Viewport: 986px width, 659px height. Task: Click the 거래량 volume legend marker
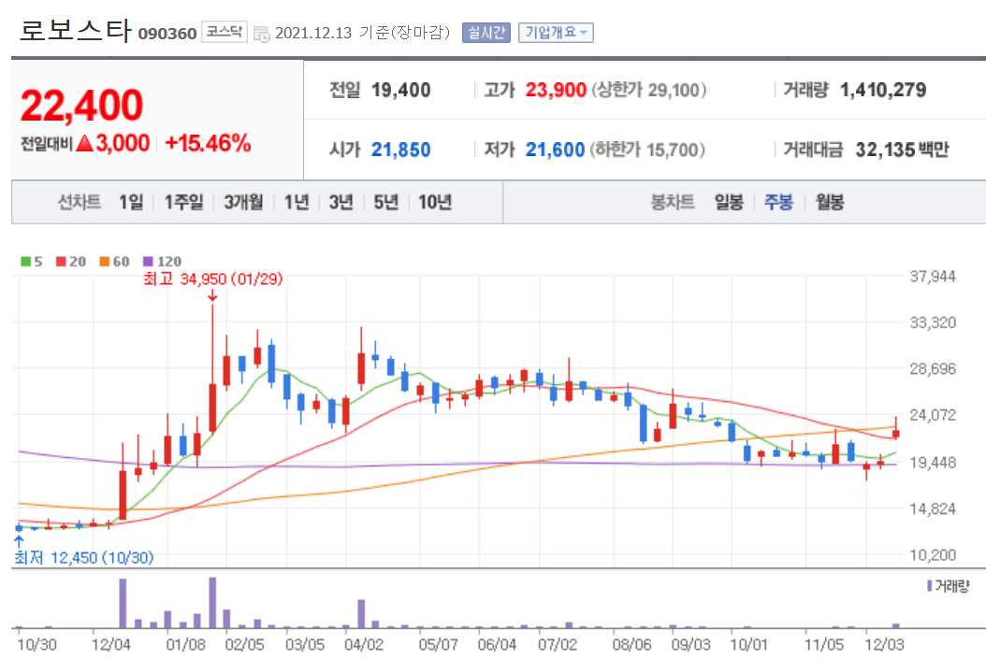[930, 585]
